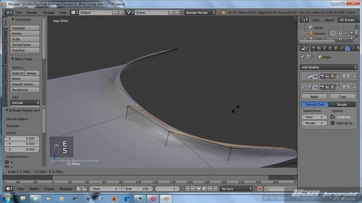Open the timeline editor type icon
Screen dimensions: 362x203
coord(8,189)
